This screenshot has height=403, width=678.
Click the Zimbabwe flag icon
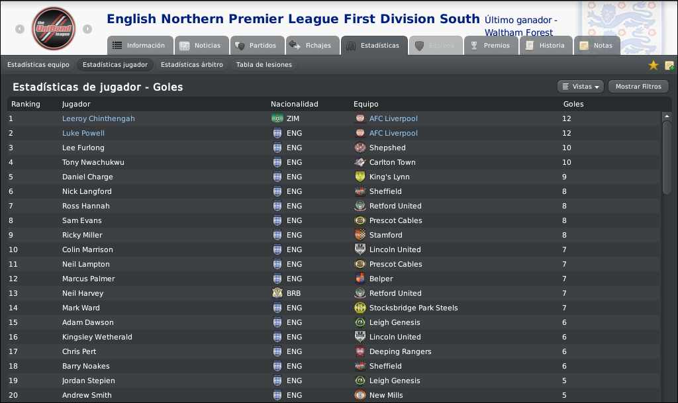coord(277,118)
